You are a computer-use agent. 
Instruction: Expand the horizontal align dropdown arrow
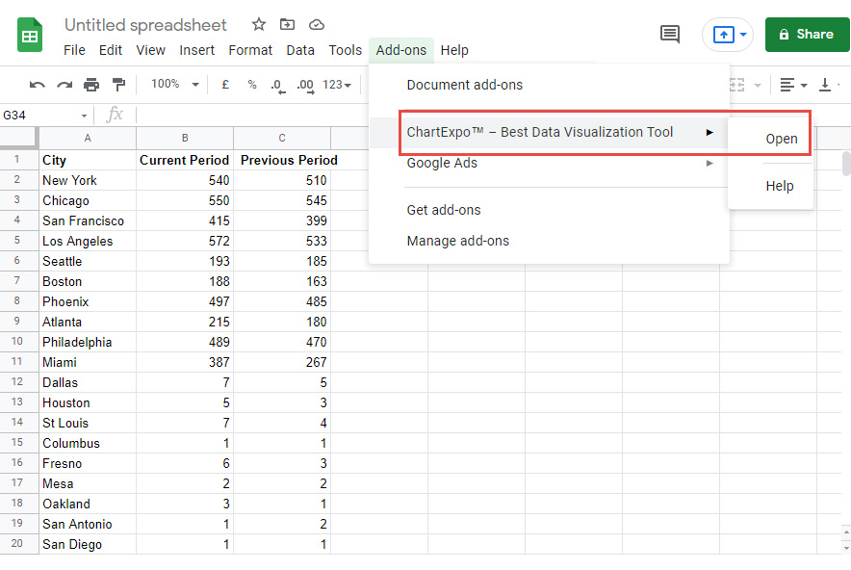pos(804,86)
